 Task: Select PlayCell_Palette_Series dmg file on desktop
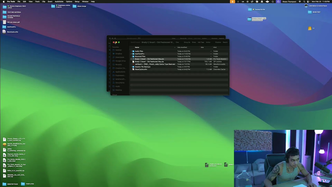[x=14, y=155]
